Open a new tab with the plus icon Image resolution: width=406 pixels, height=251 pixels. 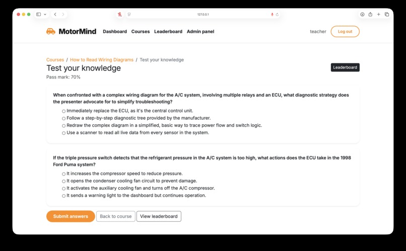coord(379,15)
